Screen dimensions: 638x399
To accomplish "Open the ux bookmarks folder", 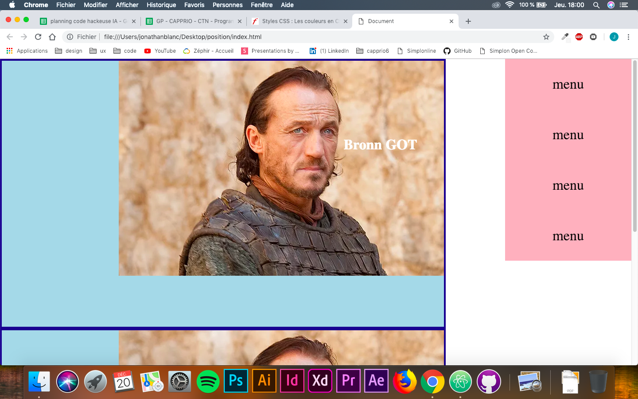I will (98, 51).
